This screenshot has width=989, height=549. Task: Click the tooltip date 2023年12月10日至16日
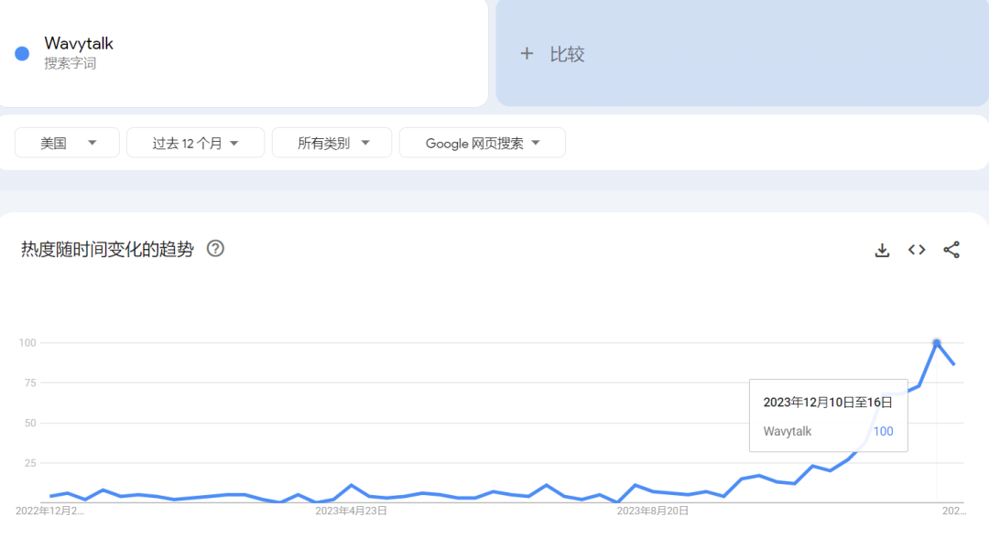[x=827, y=402]
